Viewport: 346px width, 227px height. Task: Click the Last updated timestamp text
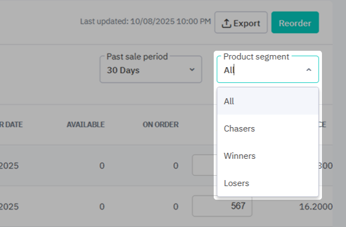145,22
